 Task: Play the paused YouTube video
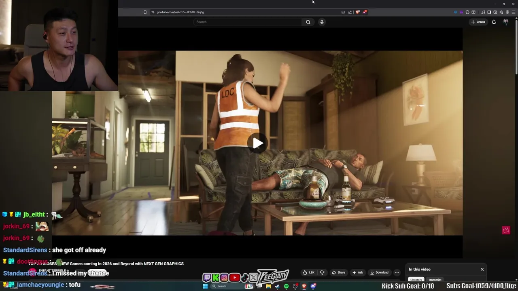click(x=258, y=143)
